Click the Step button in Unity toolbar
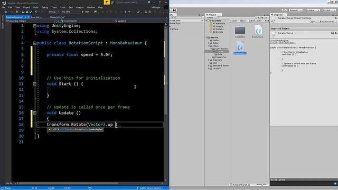338x190 pixels. 174,10
